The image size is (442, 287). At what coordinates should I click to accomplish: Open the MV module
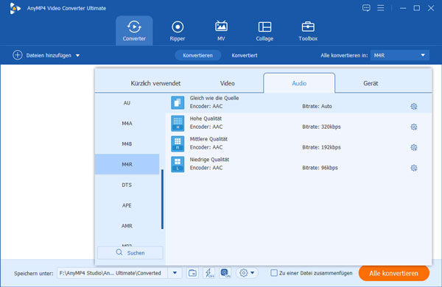(221, 31)
